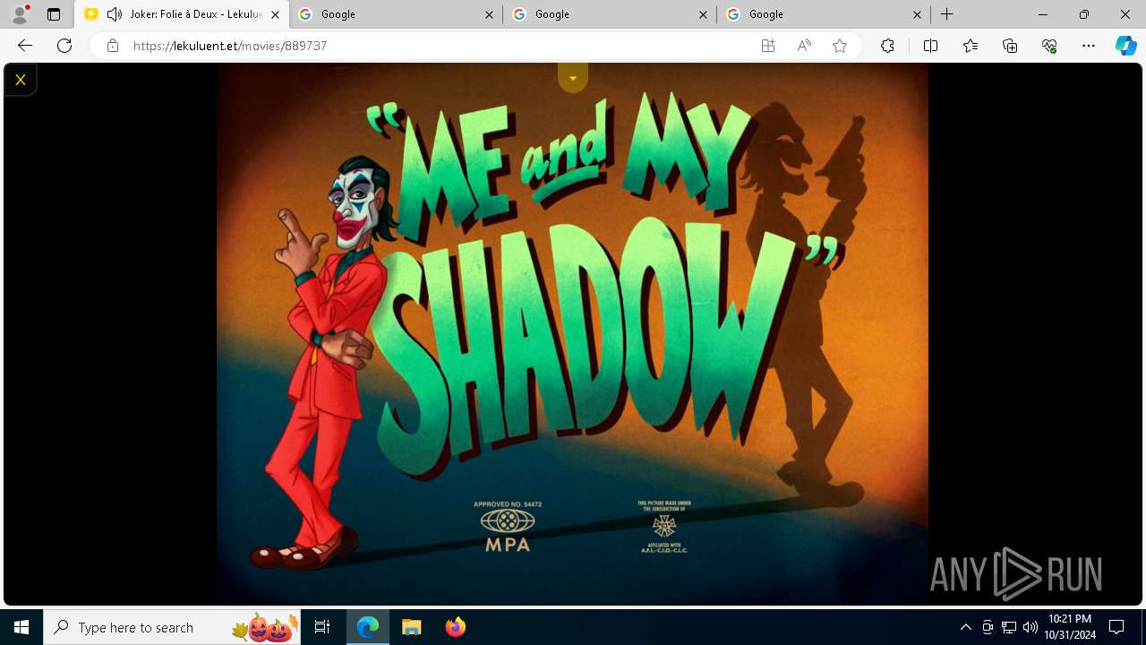The width and height of the screenshot is (1146, 645).
Task: Expand the yellow dropdown arrow above the image
Action: pyautogui.click(x=573, y=78)
